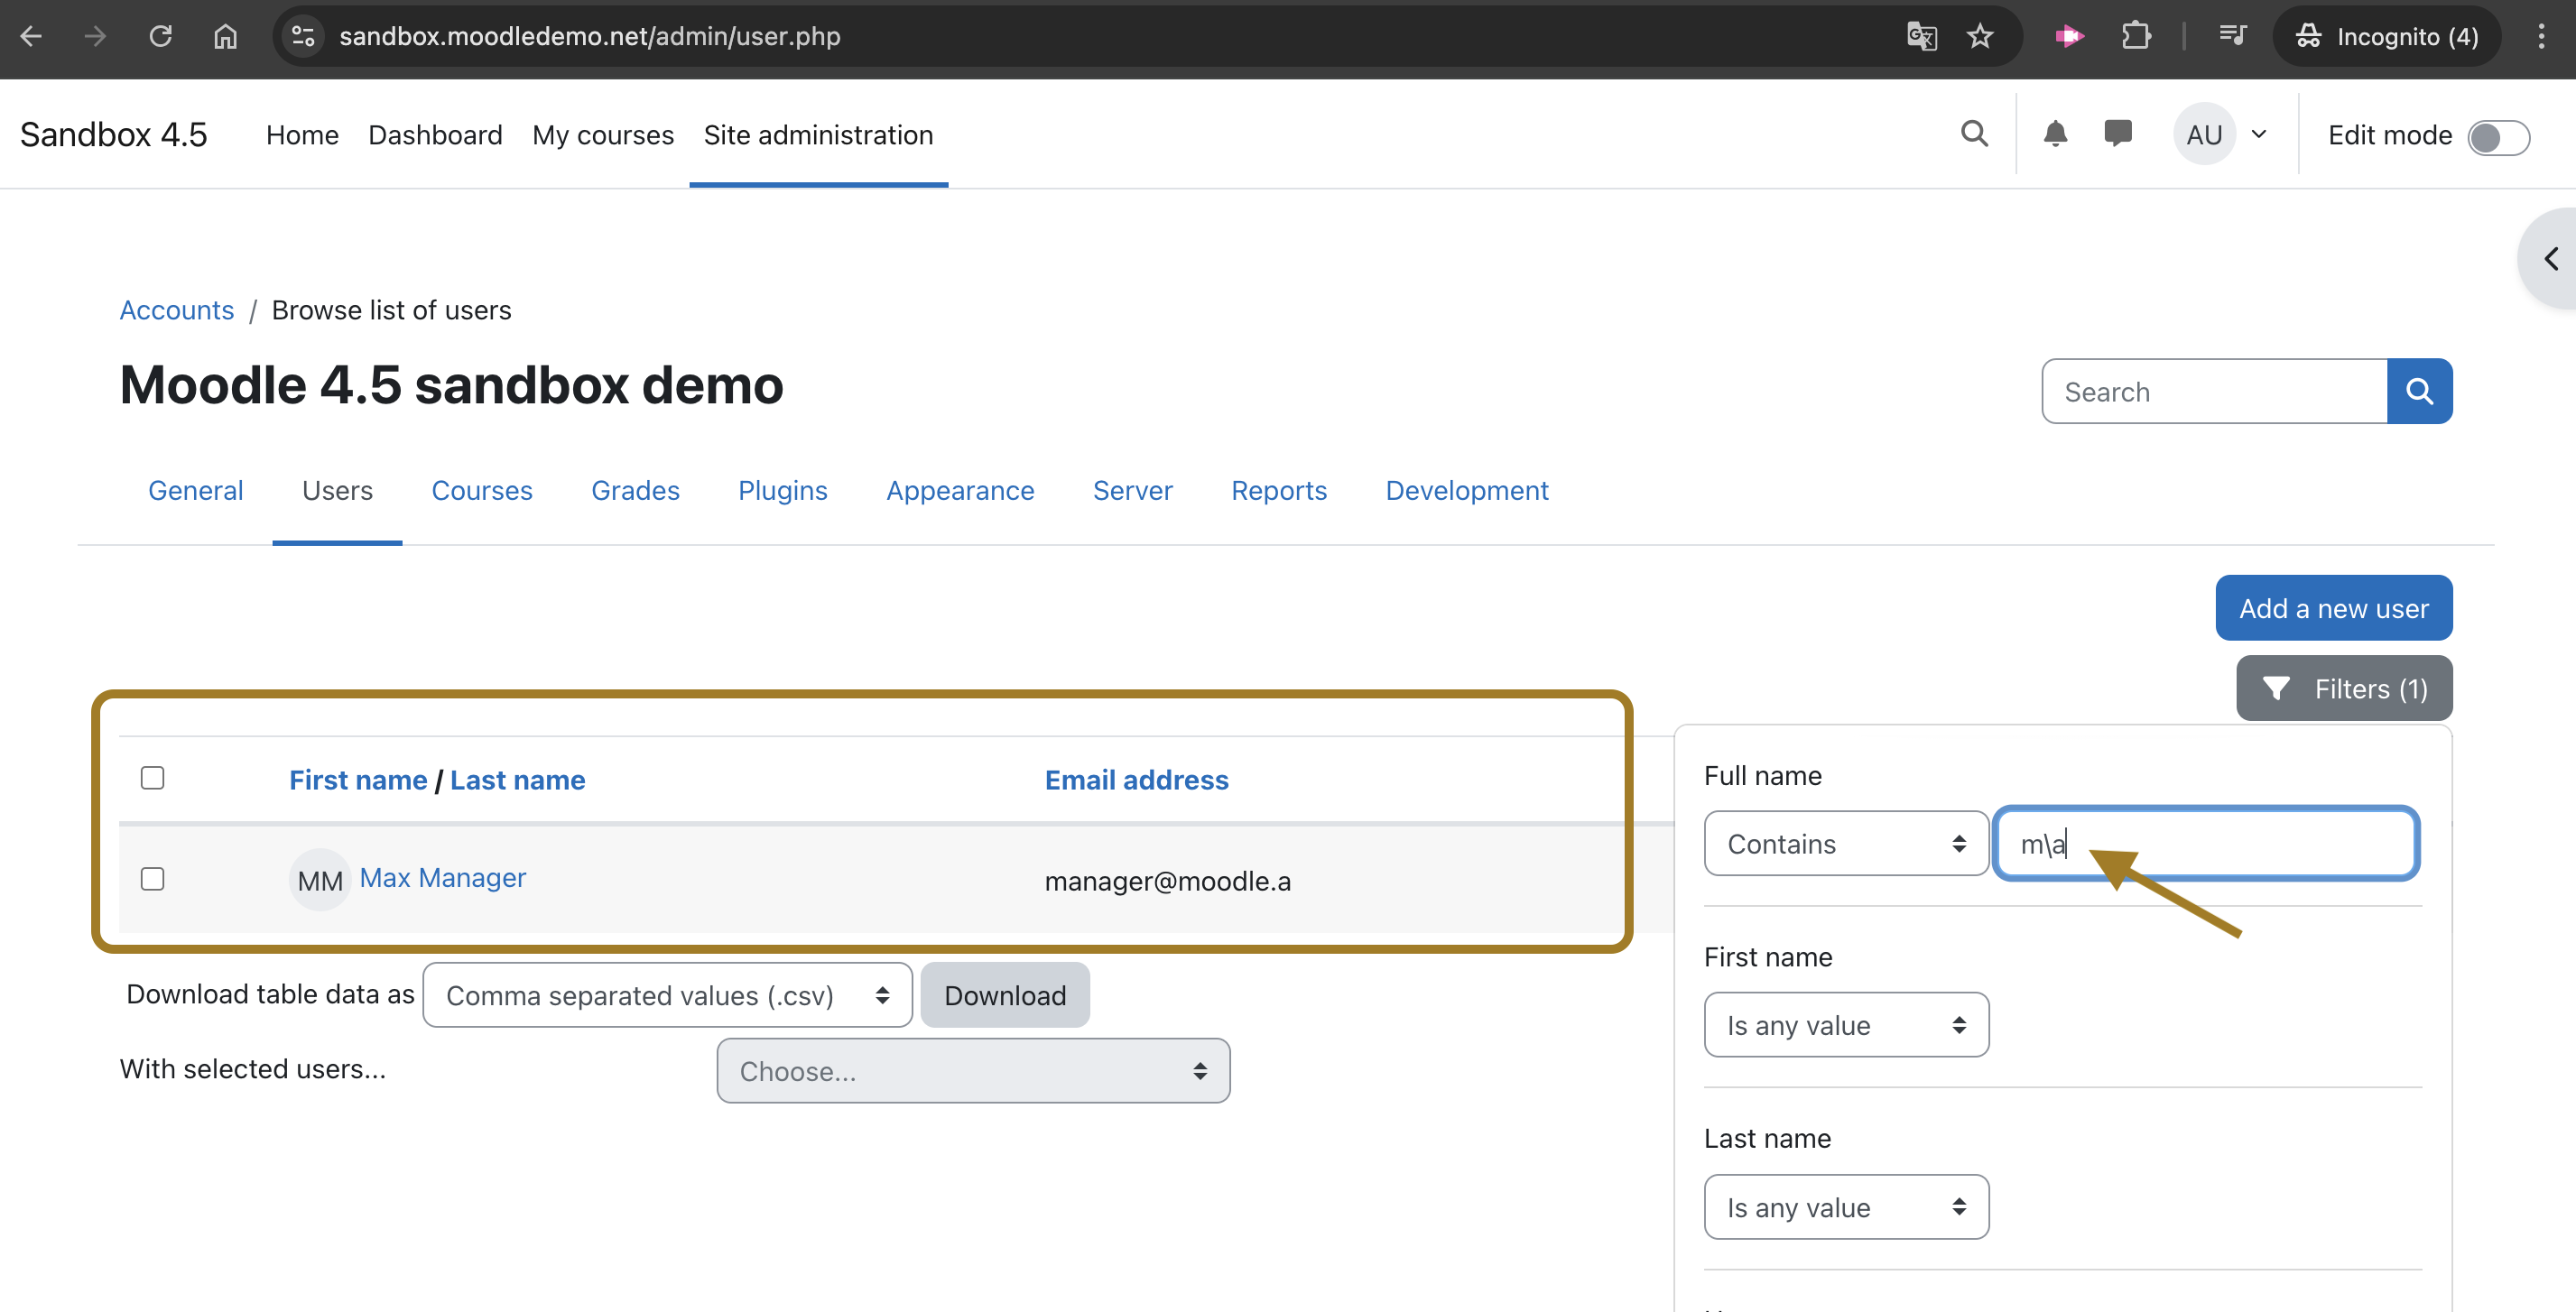Click the Sandbox 4.5 site name
Image resolution: width=2576 pixels, height=1312 pixels.
(x=114, y=135)
